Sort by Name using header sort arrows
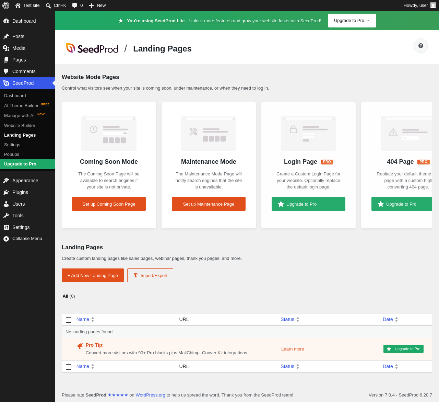 [93, 319]
